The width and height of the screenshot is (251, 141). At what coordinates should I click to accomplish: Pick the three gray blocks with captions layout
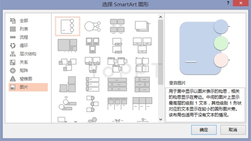(142, 104)
